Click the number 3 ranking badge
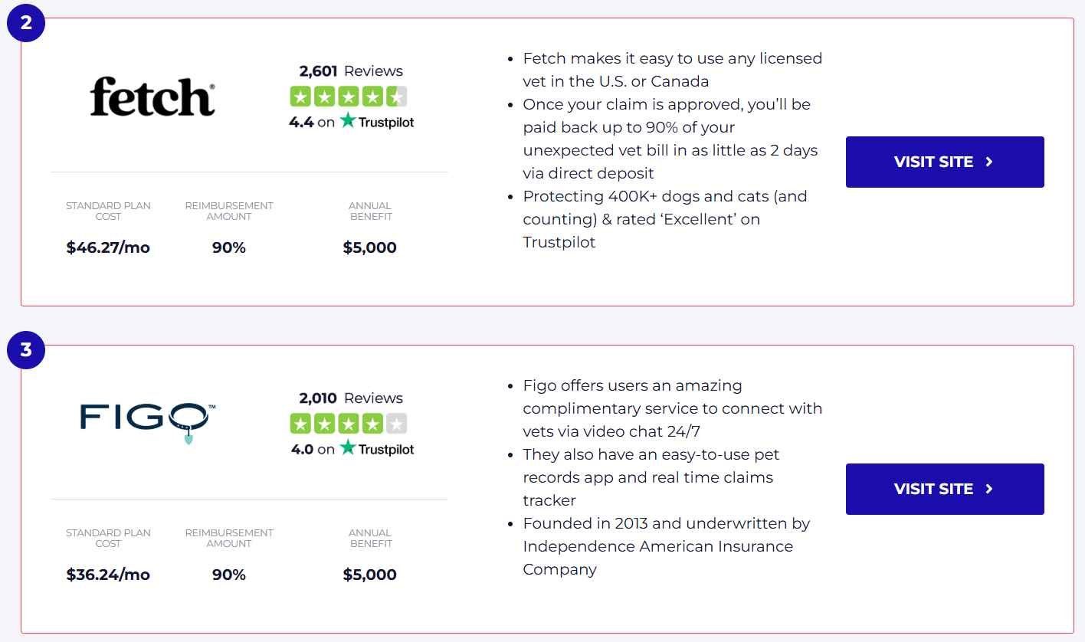The height and width of the screenshot is (642, 1085). click(x=26, y=349)
